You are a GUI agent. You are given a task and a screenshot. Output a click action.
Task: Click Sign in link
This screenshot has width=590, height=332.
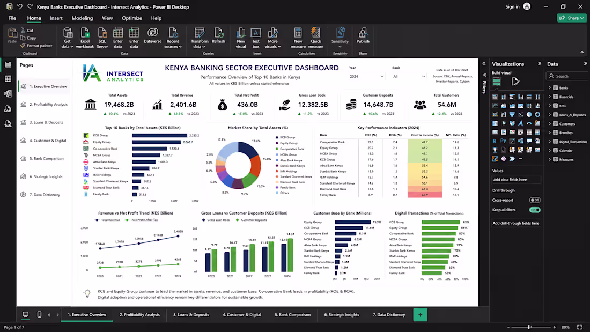(x=512, y=7)
